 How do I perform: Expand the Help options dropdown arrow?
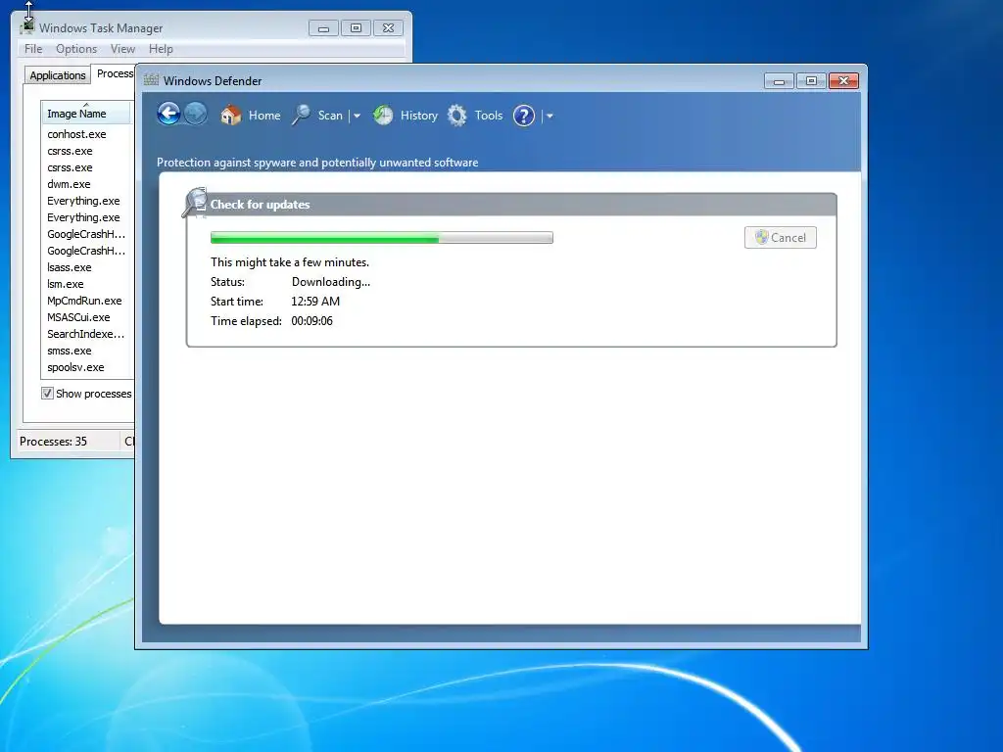click(x=549, y=116)
